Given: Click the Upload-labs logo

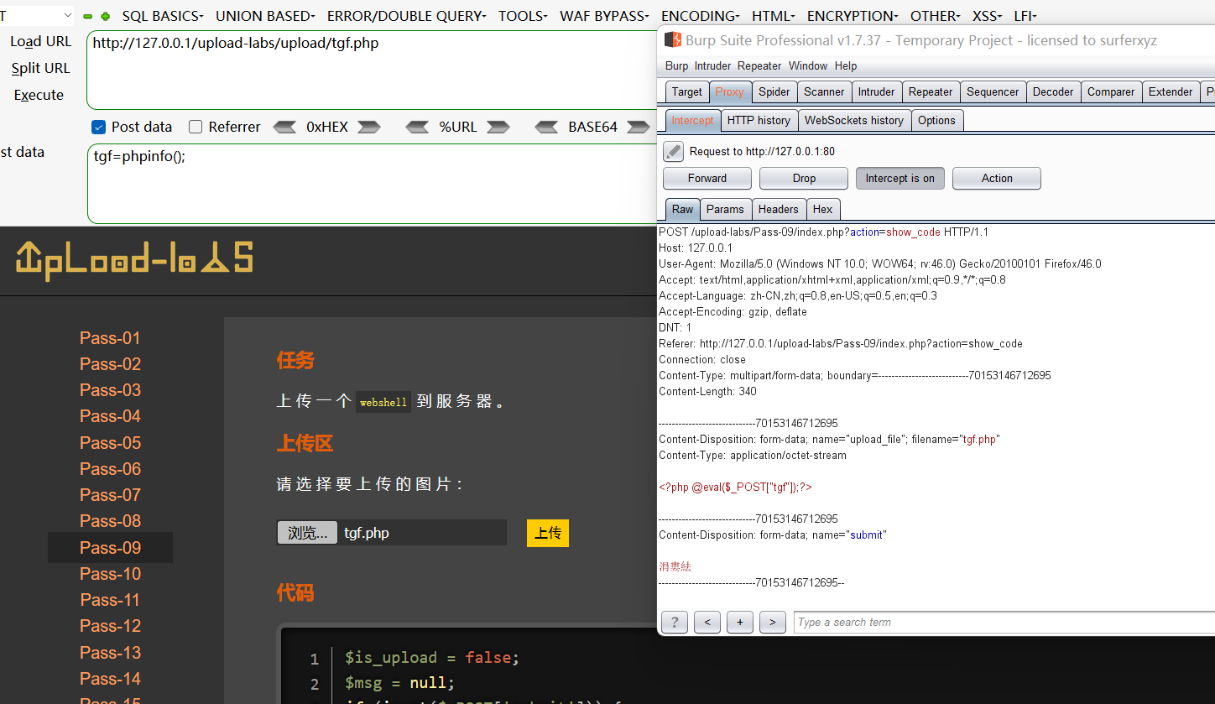Looking at the screenshot, I should click(134, 260).
